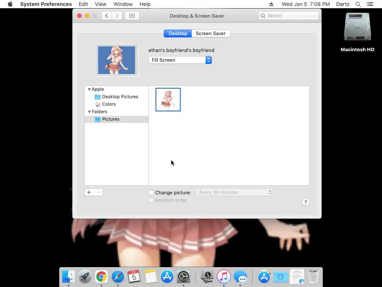Select the Pictures folder in sidebar
This screenshot has width=382, height=287.
(116, 119)
